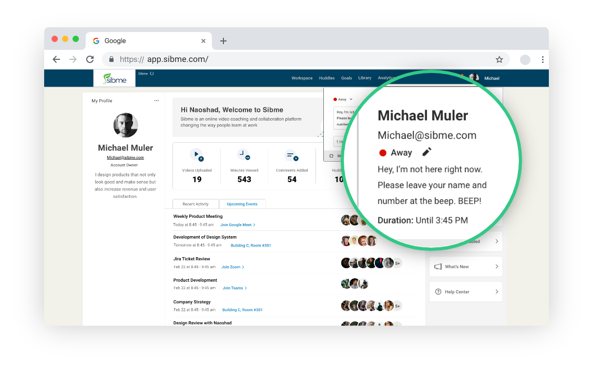593x370 pixels.
Task: Bookmark page with the star icon
Action: pyautogui.click(x=499, y=59)
